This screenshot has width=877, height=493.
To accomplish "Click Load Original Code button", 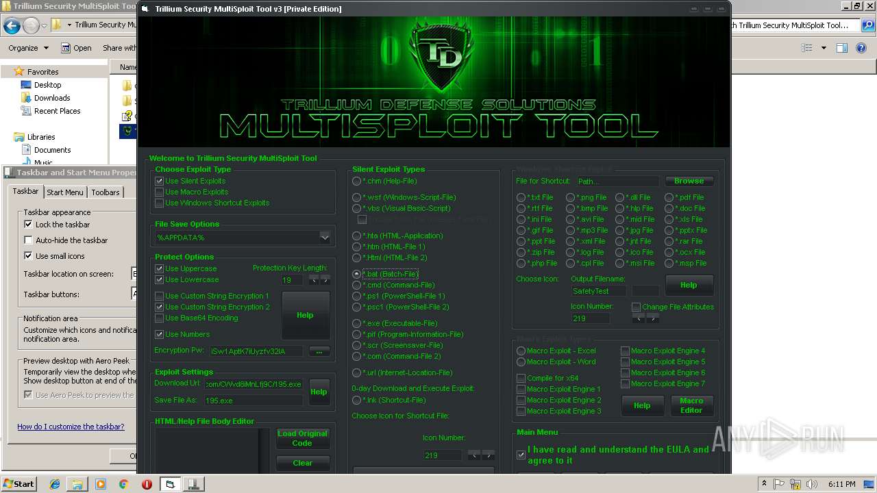I will point(302,438).
